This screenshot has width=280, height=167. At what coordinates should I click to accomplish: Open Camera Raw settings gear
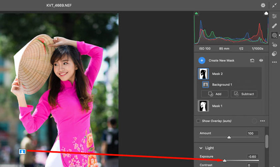tap(263, 5)
